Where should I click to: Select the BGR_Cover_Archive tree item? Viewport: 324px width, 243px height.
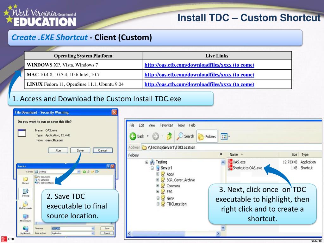pyautogui.click(x=180, y=180)
